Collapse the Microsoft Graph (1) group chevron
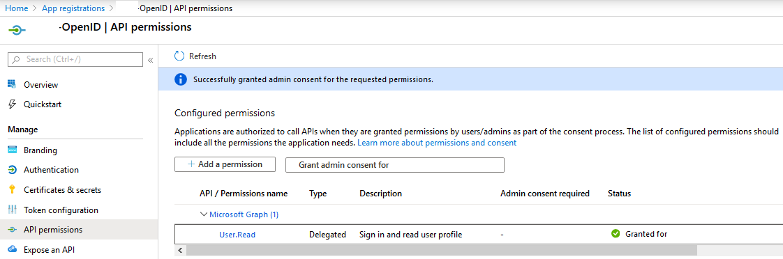The height and width of the screenshot is (259, 783). click(x=203, y=214)
